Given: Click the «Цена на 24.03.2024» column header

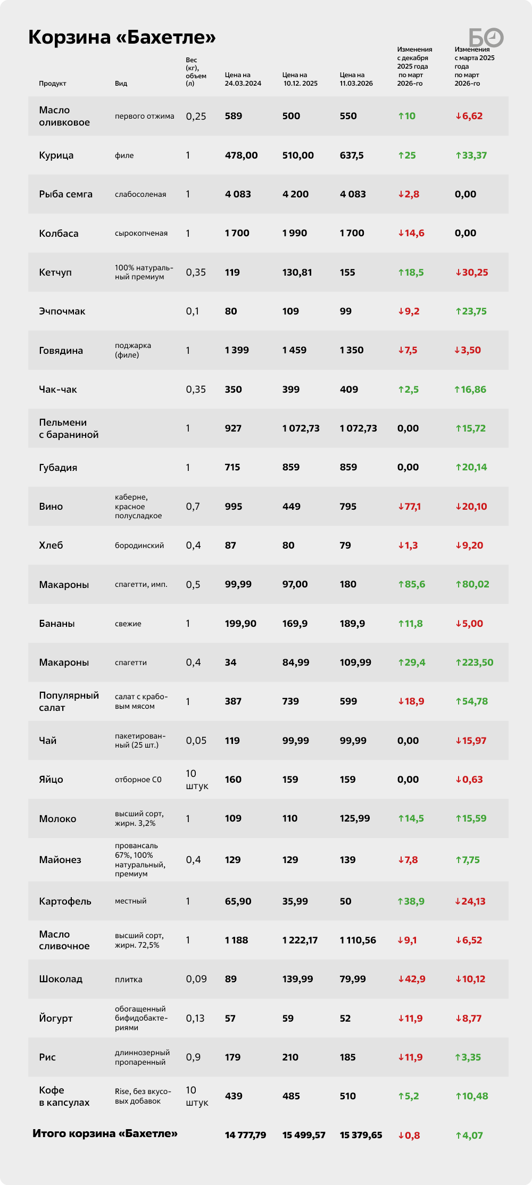Looking at the screenshot, I should coord(243,79).
